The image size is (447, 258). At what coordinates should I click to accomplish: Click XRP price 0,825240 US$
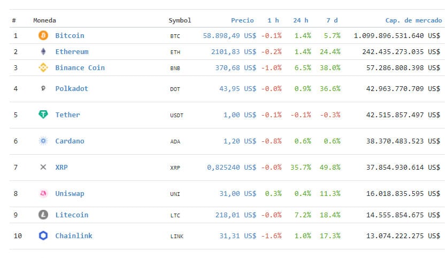(232, 167)
